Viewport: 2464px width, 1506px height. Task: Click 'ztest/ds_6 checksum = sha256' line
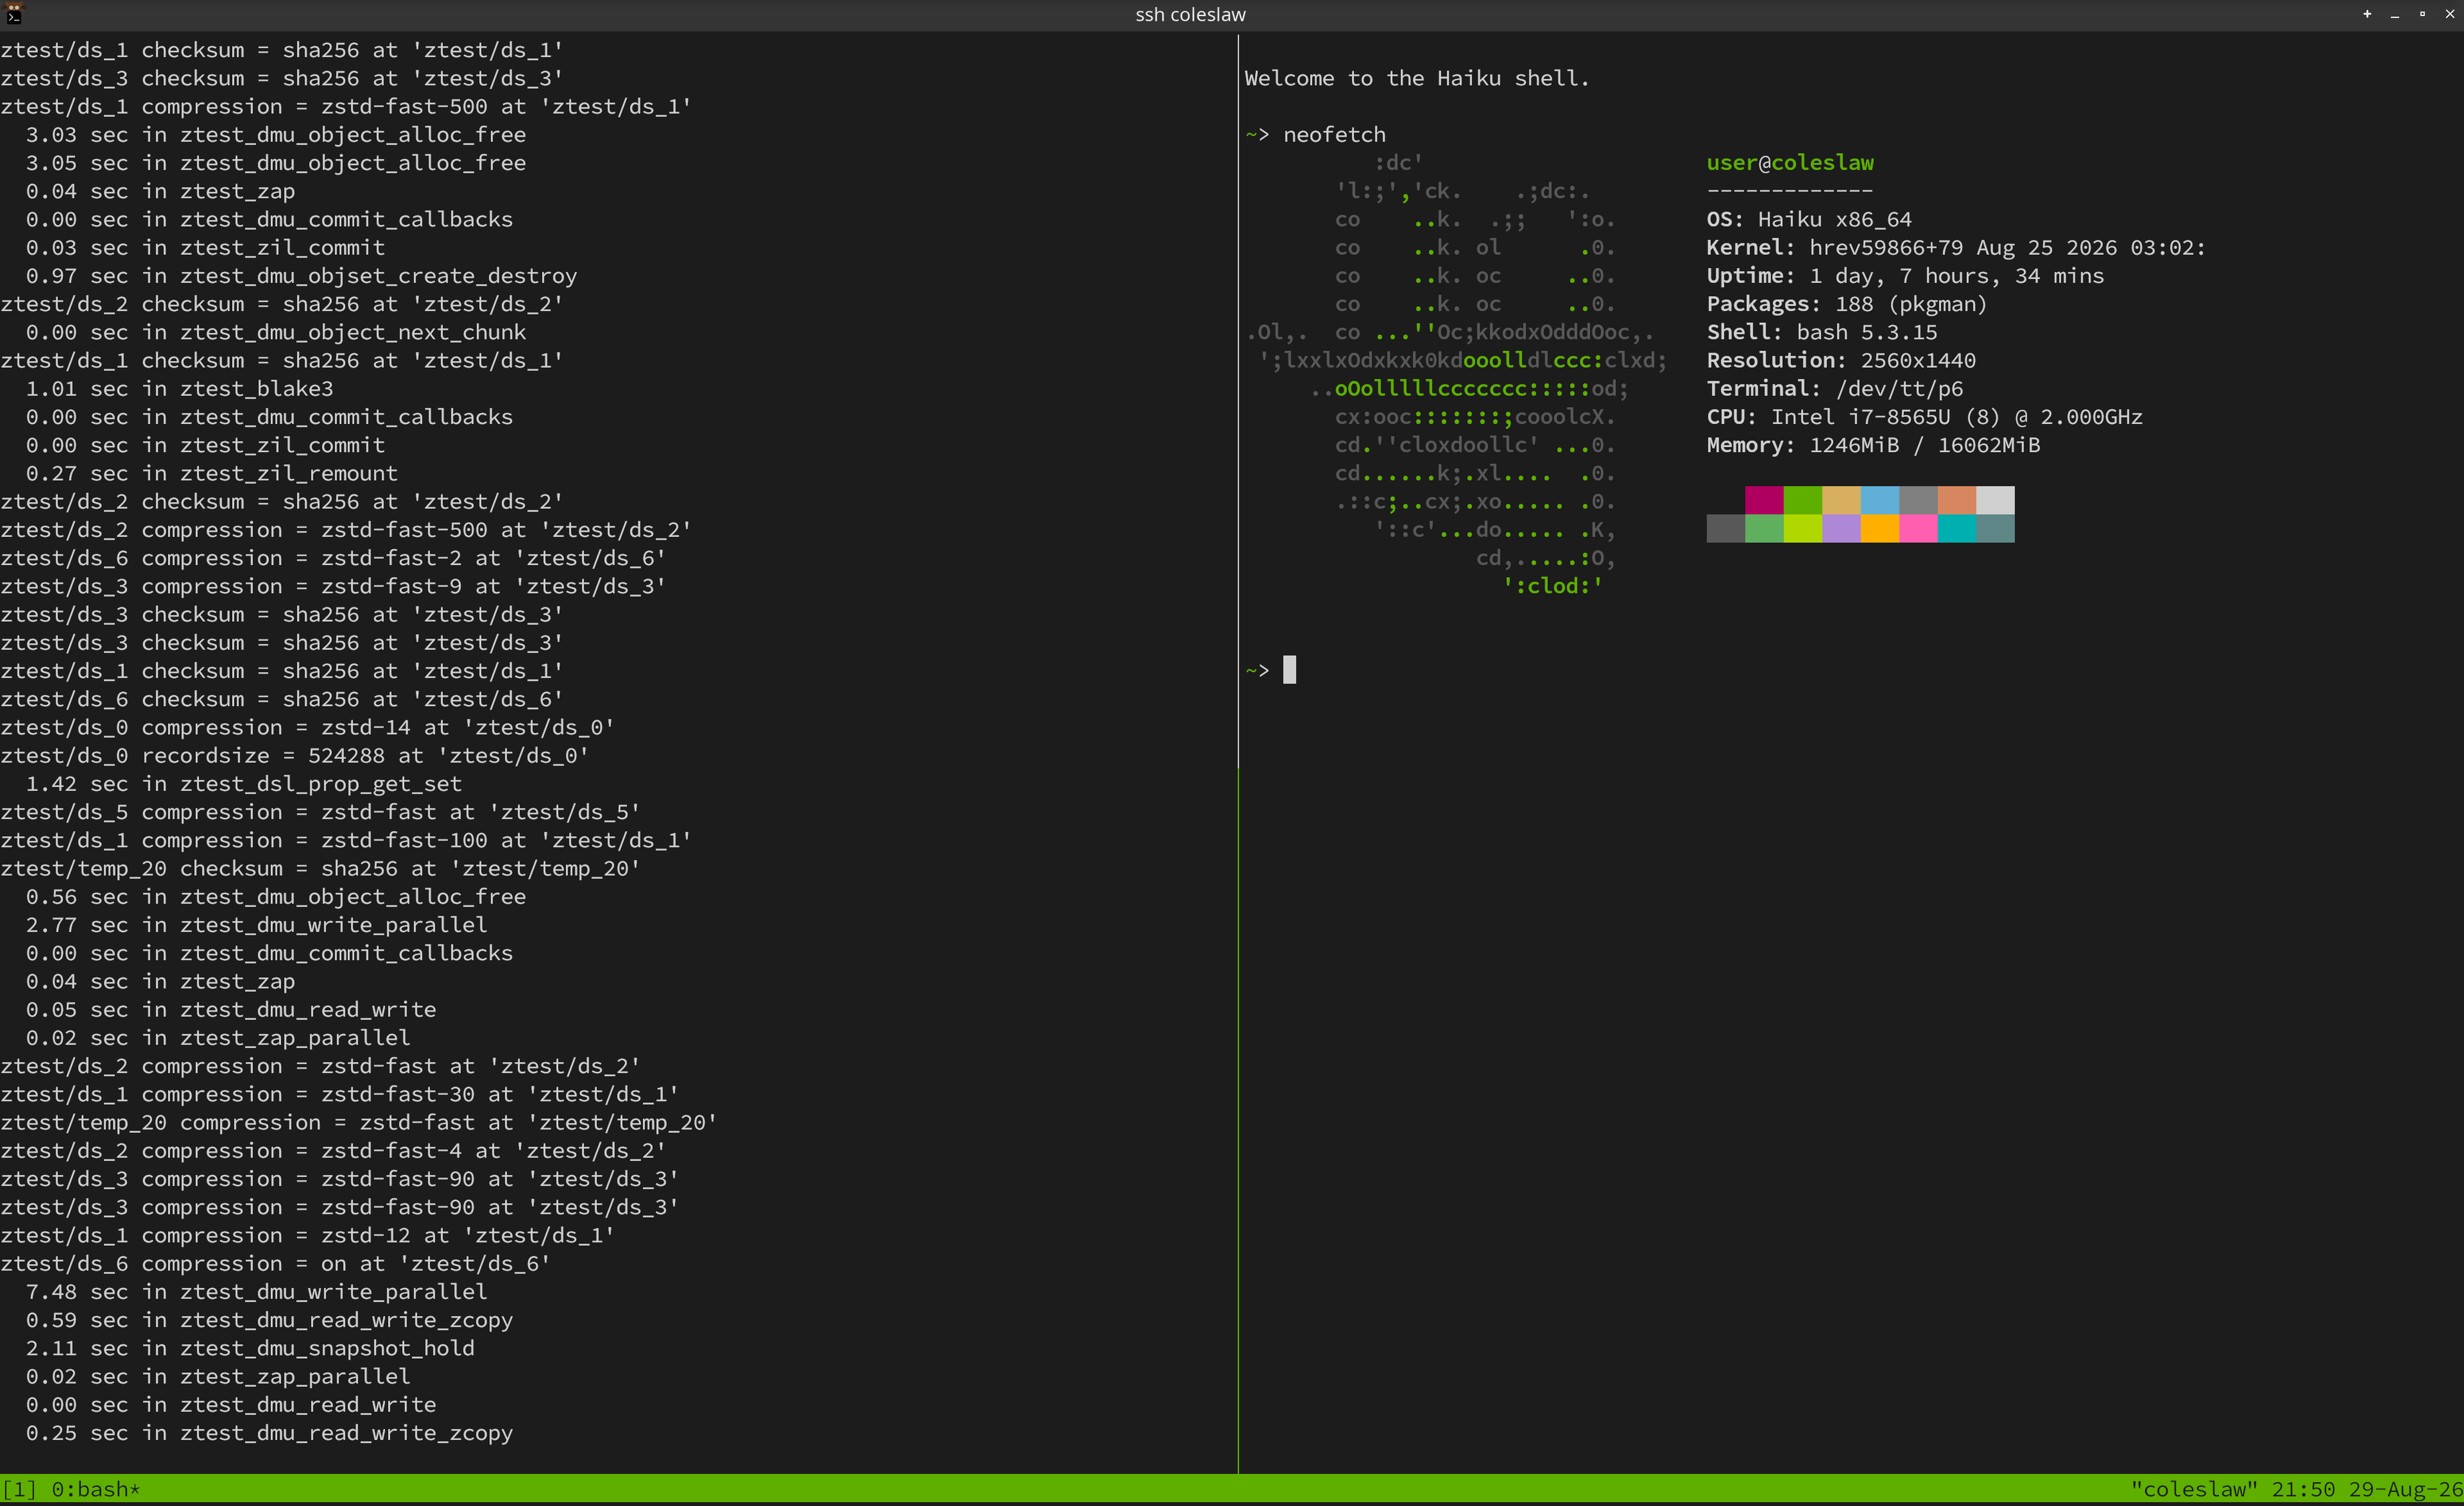point(282,699)
